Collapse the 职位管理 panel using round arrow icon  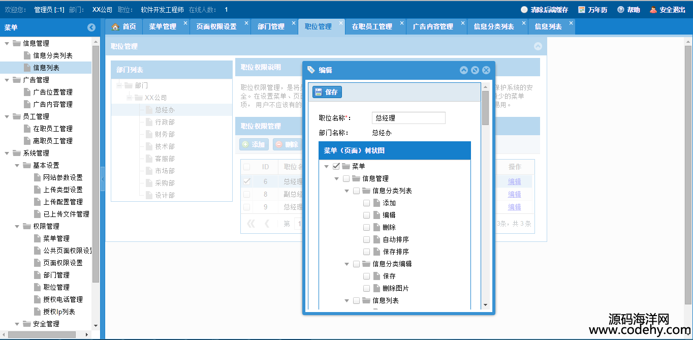click(538, 46)
